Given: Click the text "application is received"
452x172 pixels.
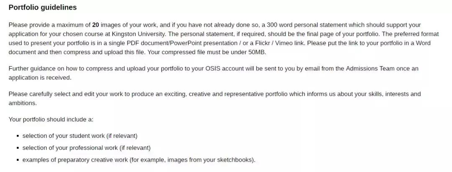Looking at the screenshot, I should (x=40, y=78).
